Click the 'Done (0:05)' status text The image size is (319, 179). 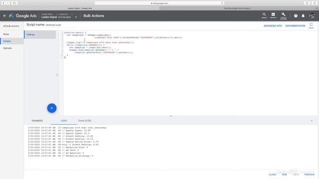click(x=85, y=121)
